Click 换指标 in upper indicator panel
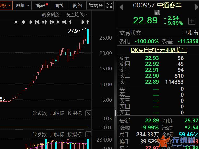This screenshot has height=149, width=199. [75, 113]
